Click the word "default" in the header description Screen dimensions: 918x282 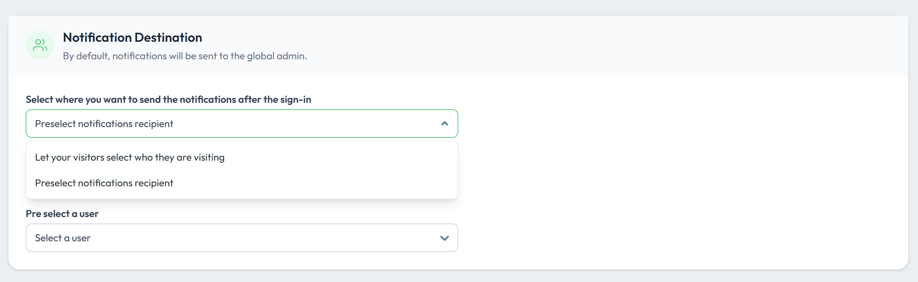click(x=92, y=56)
